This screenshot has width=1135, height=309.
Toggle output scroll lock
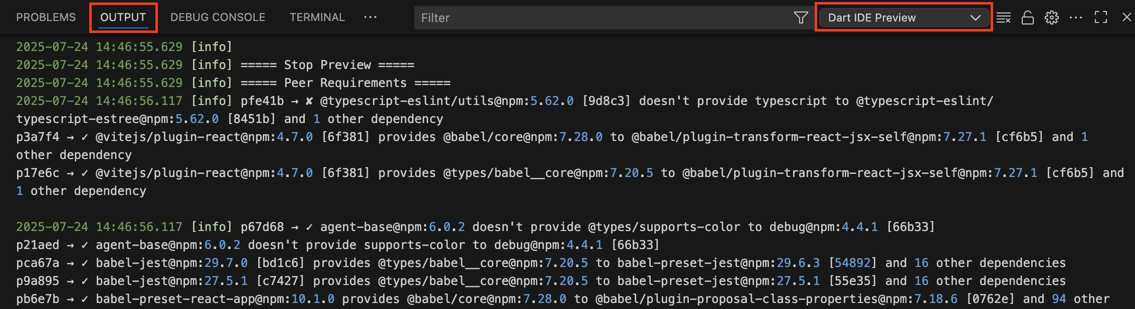coord(1028,18)
